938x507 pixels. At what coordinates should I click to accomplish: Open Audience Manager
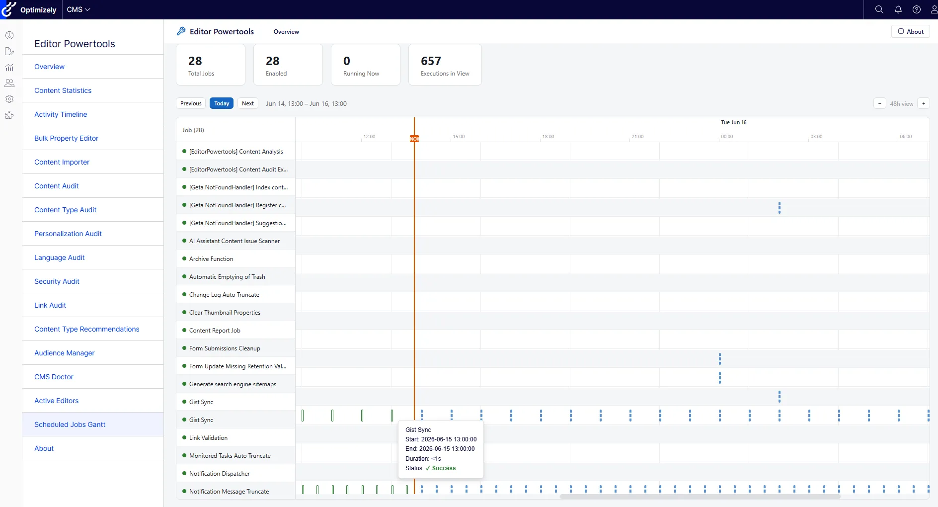pyautogui.click(x=93, y=353)
